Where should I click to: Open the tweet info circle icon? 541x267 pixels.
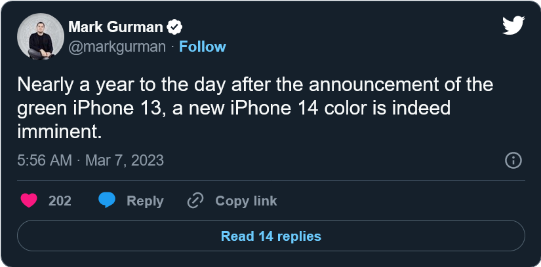coord(513,160)
